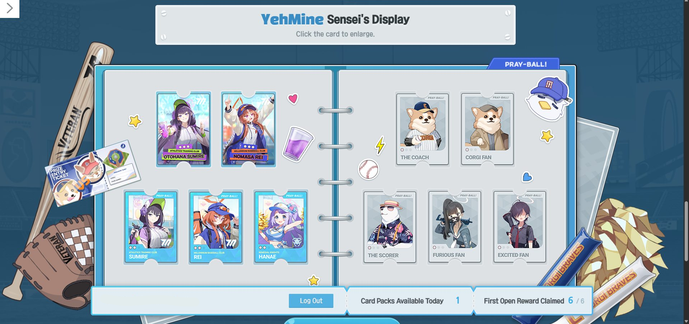The image size is (689, 324).
Task: Click the purple drink cup sticker
Action: tap(298, 144)
